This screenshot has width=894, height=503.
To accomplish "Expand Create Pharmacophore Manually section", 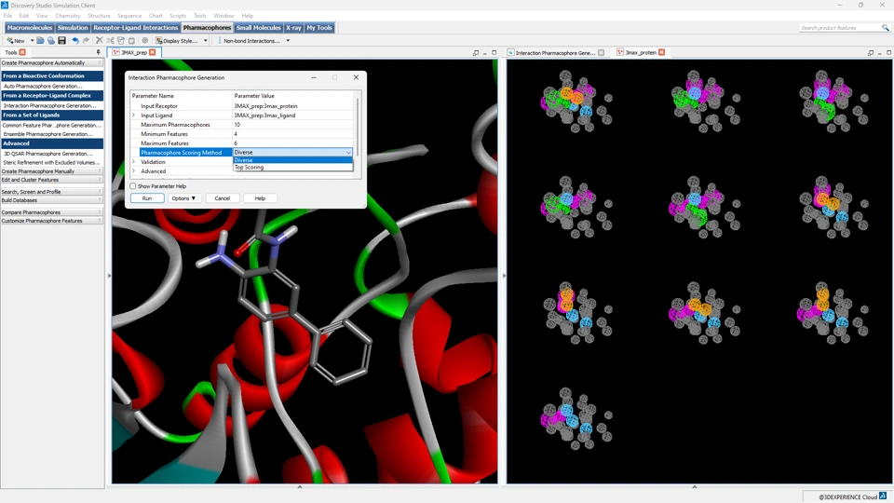I will [x=51, y=171].
